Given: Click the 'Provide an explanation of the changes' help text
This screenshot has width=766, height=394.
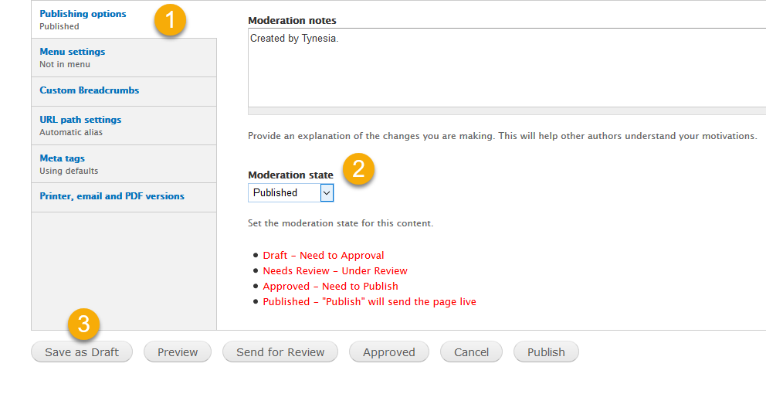Looking at the screenshot, I should coord(503,136).
